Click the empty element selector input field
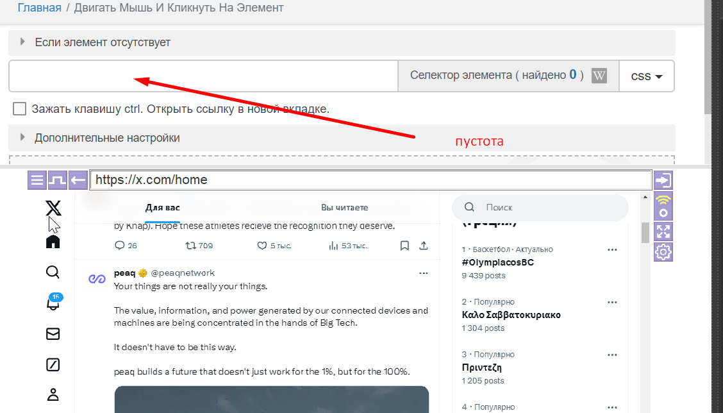The image size is (723, 413). pos(203,76)
